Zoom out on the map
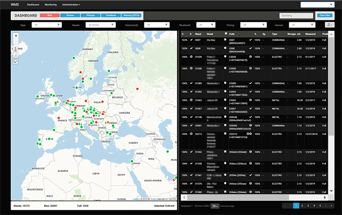The image size is (342, 215). point(16,41)
